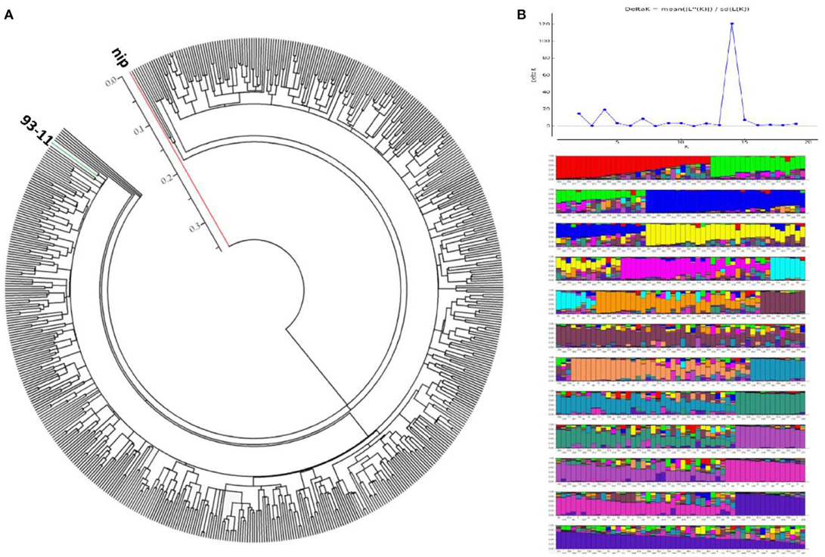Click the cyan cluster ending the fourth row
The image size is (825, 557).
coord(788,268)
